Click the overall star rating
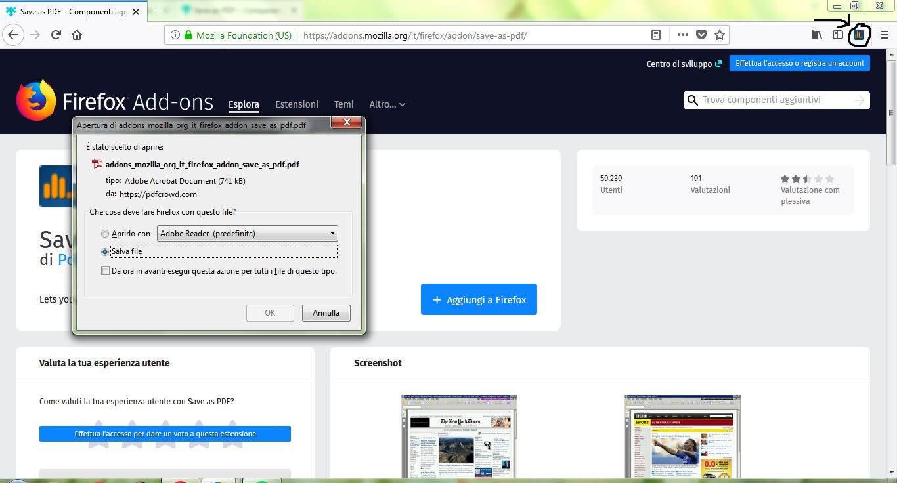897x483 pixels. point(807,178)
